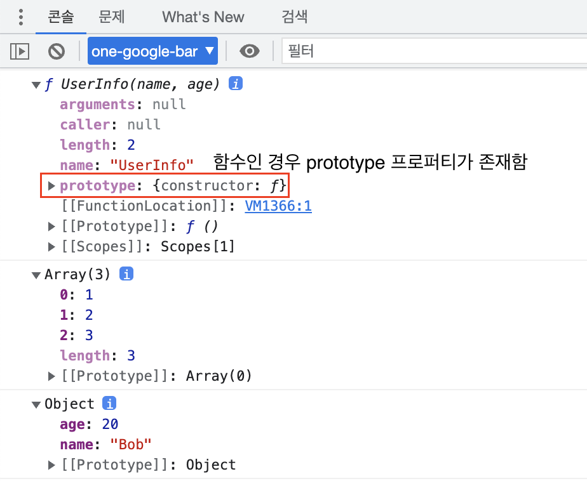Screen dimensions: 587x481
Task: Open the DevTools three-dot more menu
Action: coord(21,17)
